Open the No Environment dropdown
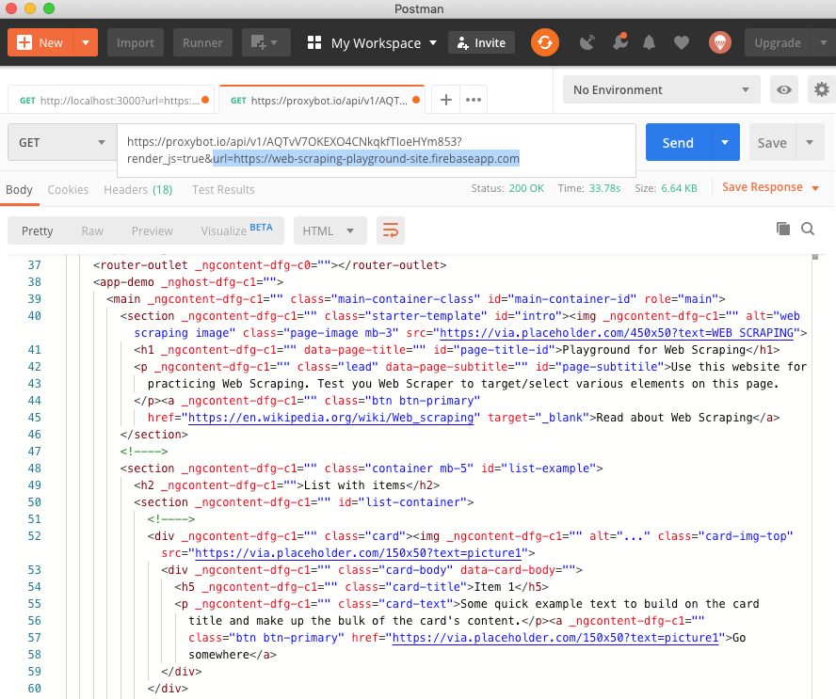The width and height of the screenshot is (836, 699). coord(661,89)
